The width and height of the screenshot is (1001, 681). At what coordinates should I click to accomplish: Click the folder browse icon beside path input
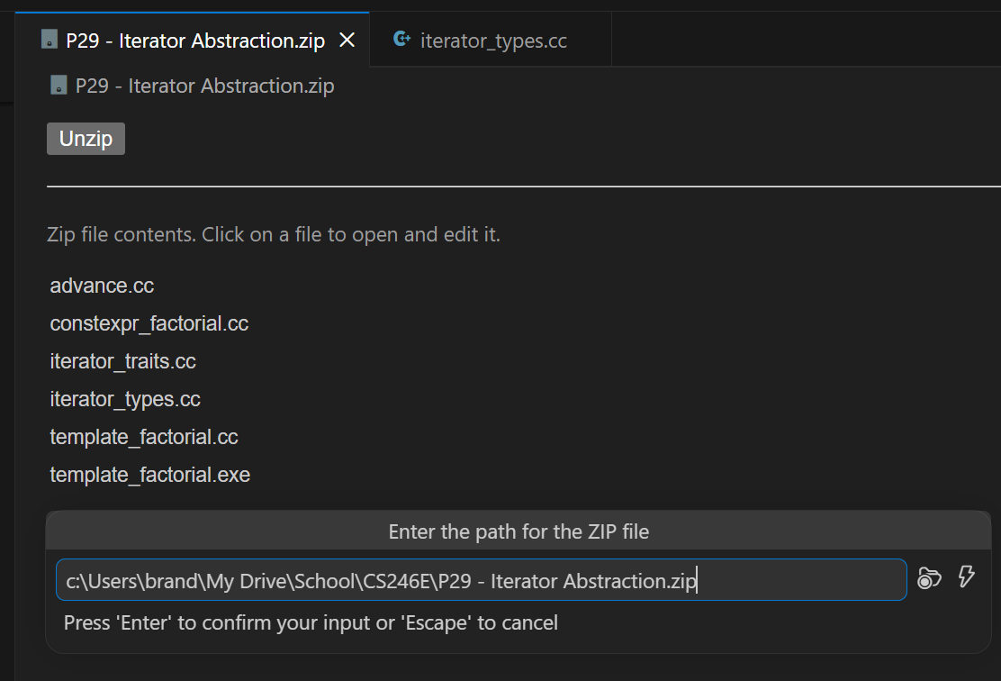pos(929,577)
